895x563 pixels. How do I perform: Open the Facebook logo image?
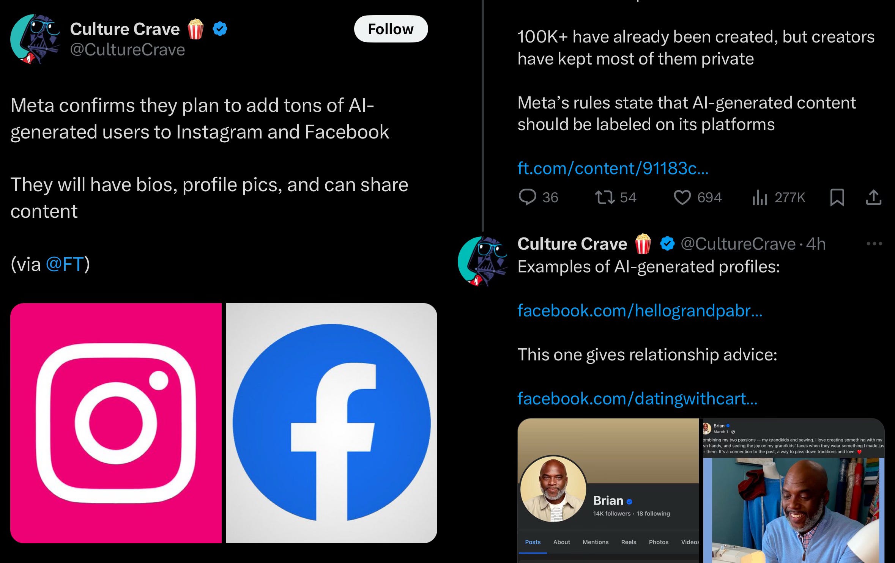[332, 423]
